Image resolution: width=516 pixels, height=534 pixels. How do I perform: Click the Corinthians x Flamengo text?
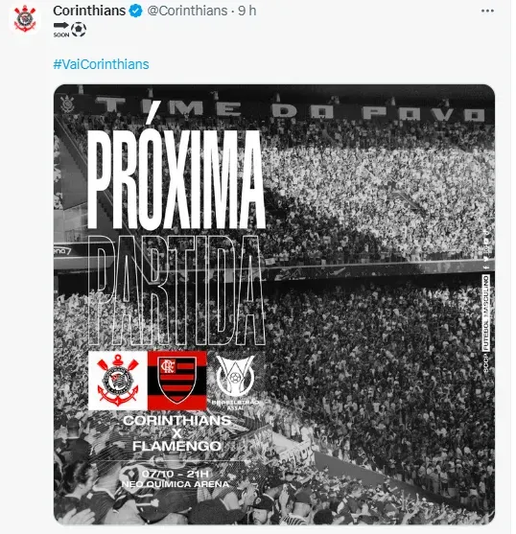click(x=176, y=433)
